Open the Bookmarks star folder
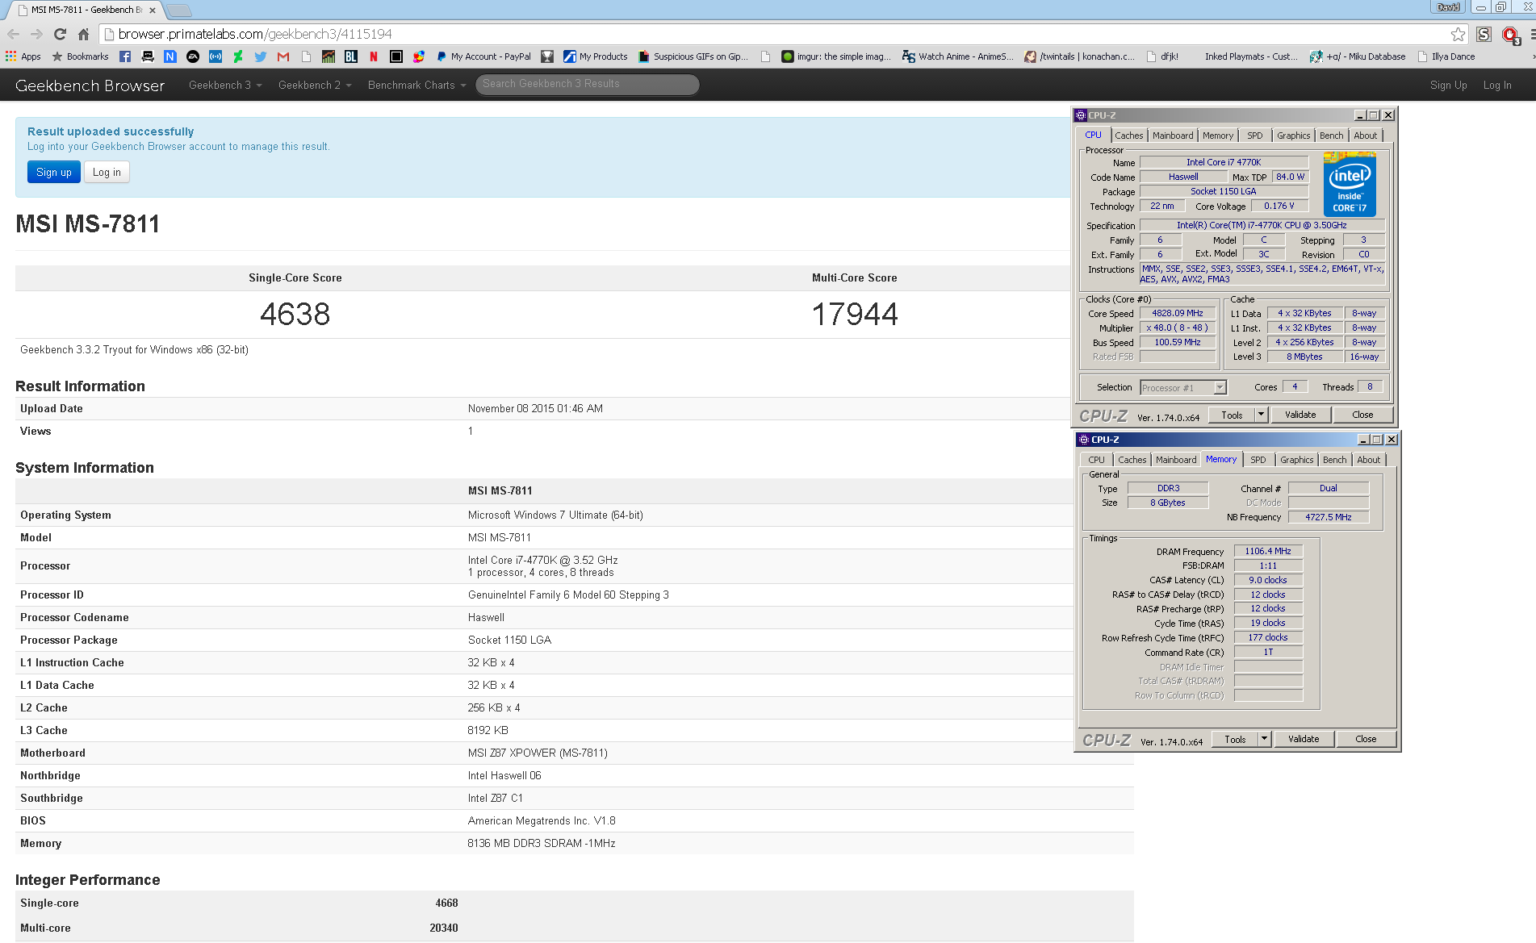 pyautogui.click(x=80, y=56)
